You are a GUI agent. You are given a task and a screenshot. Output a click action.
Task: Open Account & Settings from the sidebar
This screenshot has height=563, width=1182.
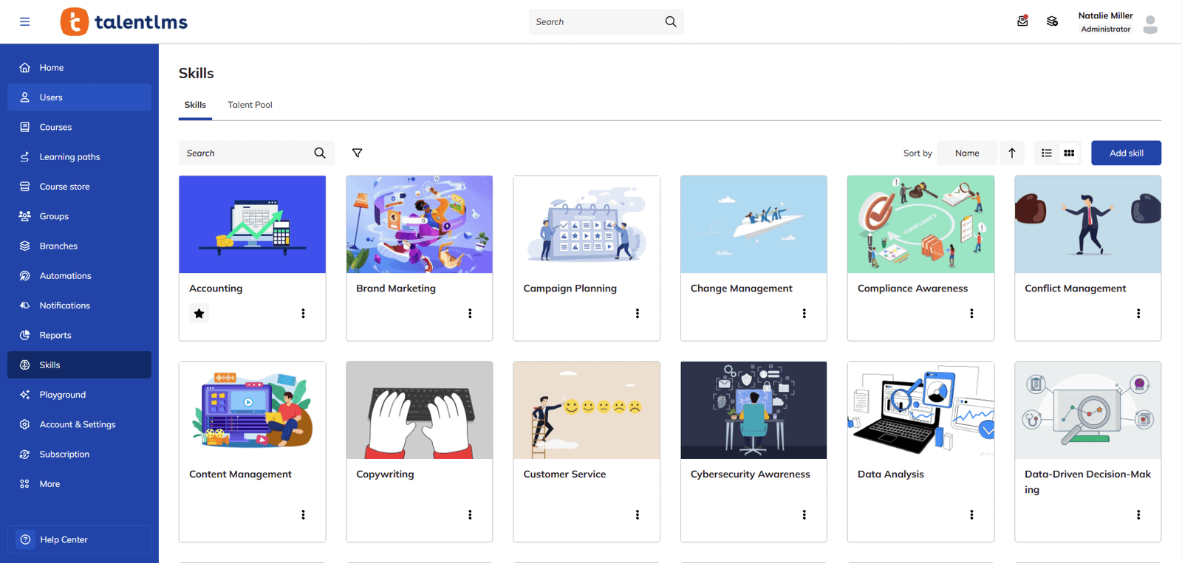click(79, 424)
